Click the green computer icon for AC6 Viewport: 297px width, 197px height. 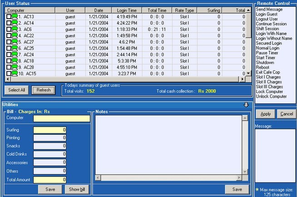[15, 30]
